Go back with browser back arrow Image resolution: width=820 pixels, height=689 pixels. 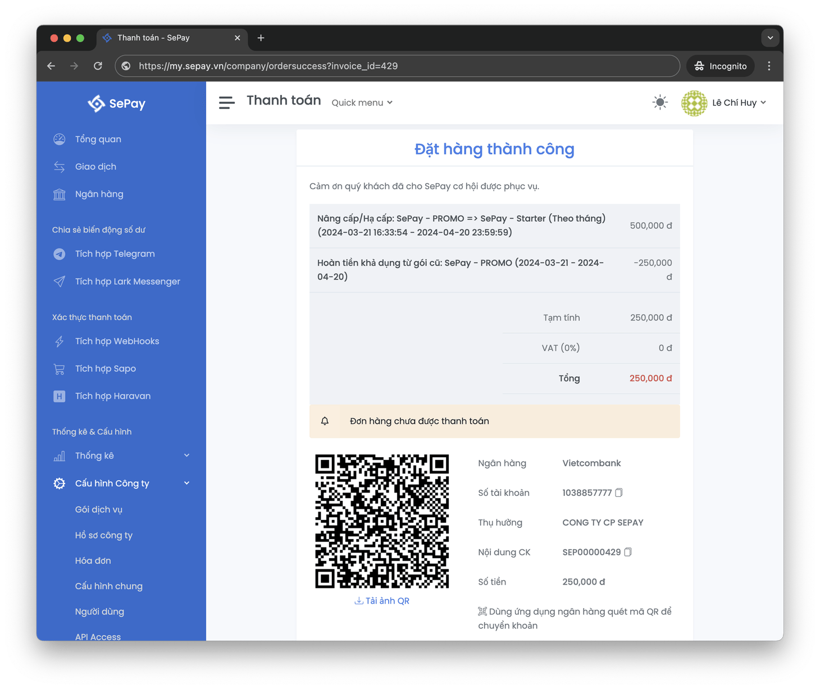tap(51, 66)
